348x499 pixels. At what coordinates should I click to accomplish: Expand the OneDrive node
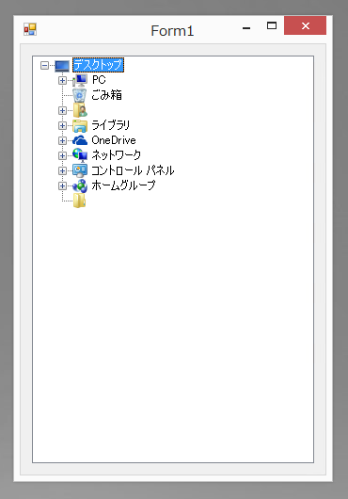pos(62,140)
